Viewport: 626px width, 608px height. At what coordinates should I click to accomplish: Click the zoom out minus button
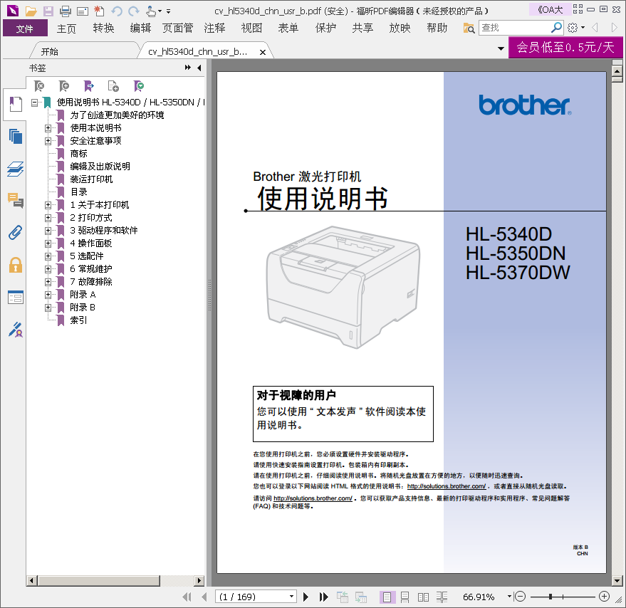click(x=520, y=597)
